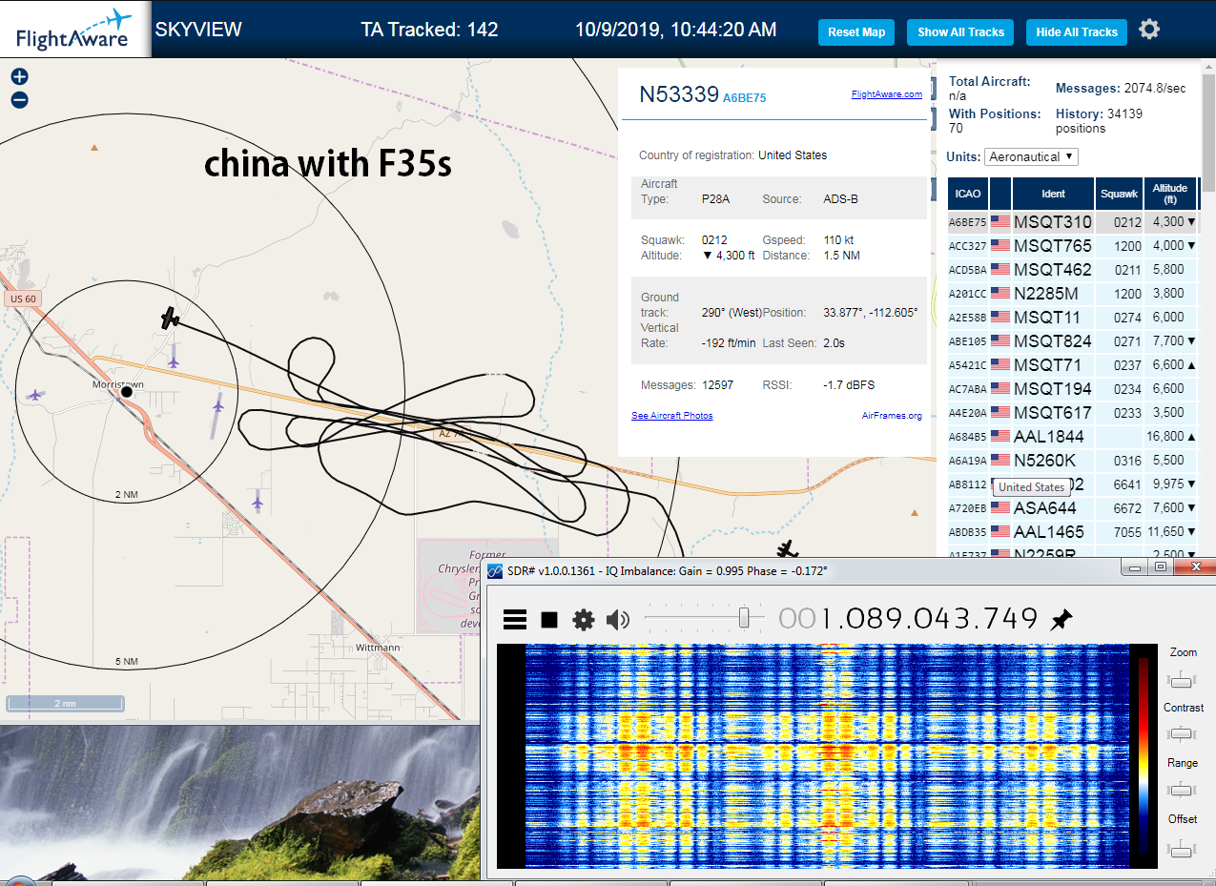Select MSQT71 in aircraft list
The width and height of the screenshot is (1216, 886).
click(x=1047, y=365)
